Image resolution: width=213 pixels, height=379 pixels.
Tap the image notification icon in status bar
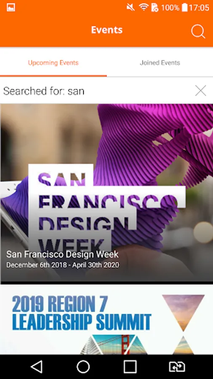pyautogui.click(x=11, y=8)
